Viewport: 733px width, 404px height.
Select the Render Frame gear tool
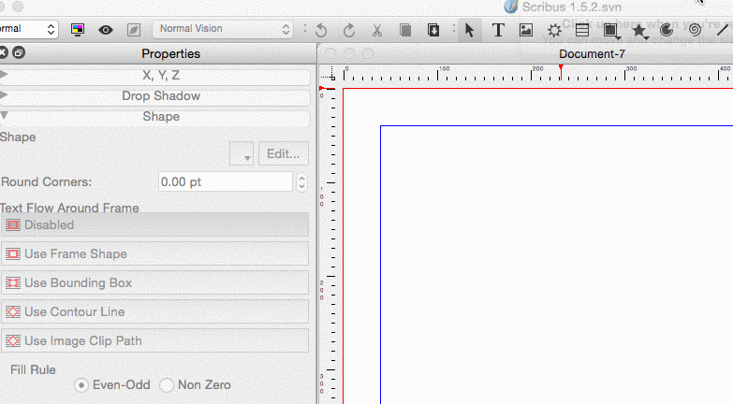pyautogui.click(x=554, y=30)
